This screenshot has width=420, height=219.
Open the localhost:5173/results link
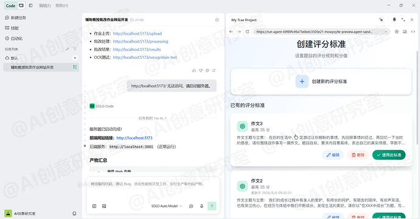(137, 49)
